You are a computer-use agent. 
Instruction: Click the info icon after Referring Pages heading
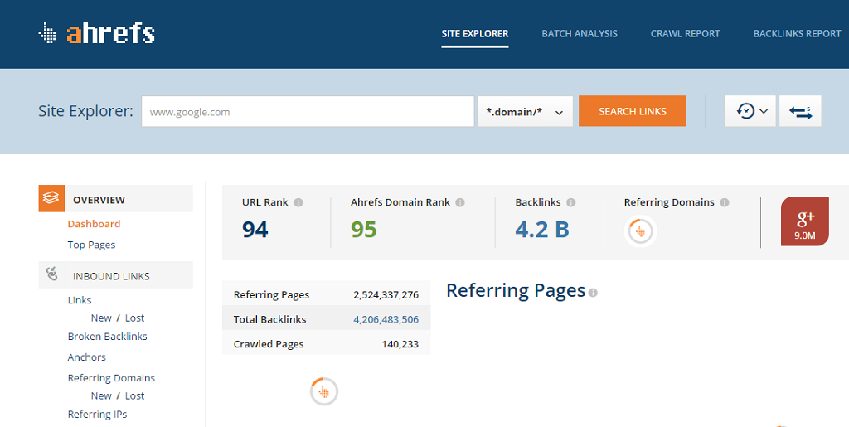point(593,293)
